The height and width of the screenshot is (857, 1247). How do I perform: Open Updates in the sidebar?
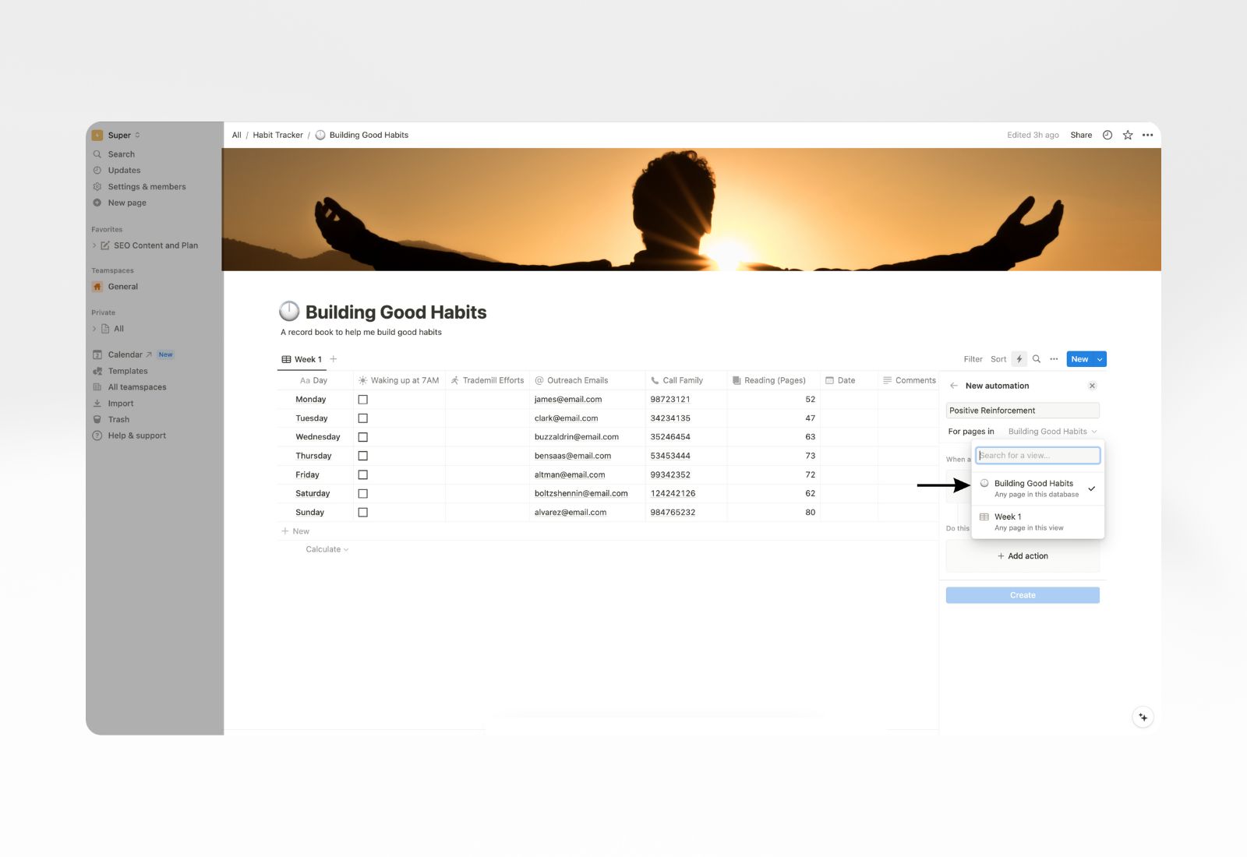point(124,171)
